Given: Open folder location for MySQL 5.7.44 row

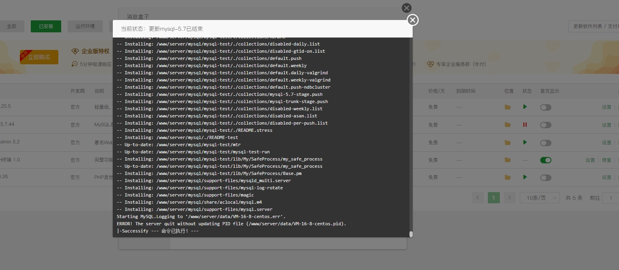Looking at the screenshot, I should click(507, 125).
